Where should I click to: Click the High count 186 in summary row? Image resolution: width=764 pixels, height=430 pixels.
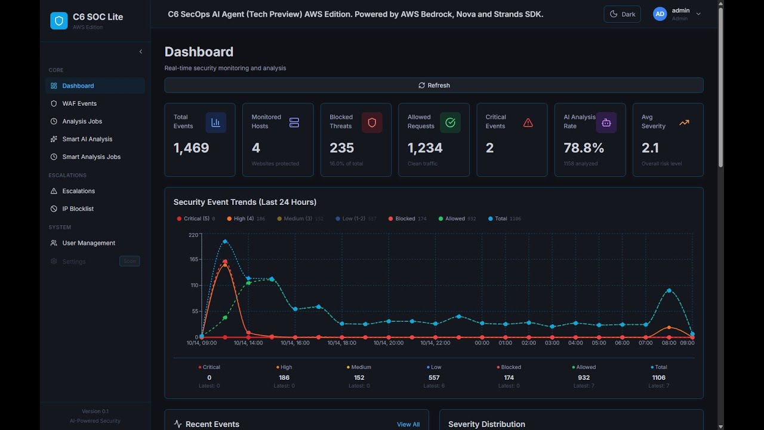284,377
